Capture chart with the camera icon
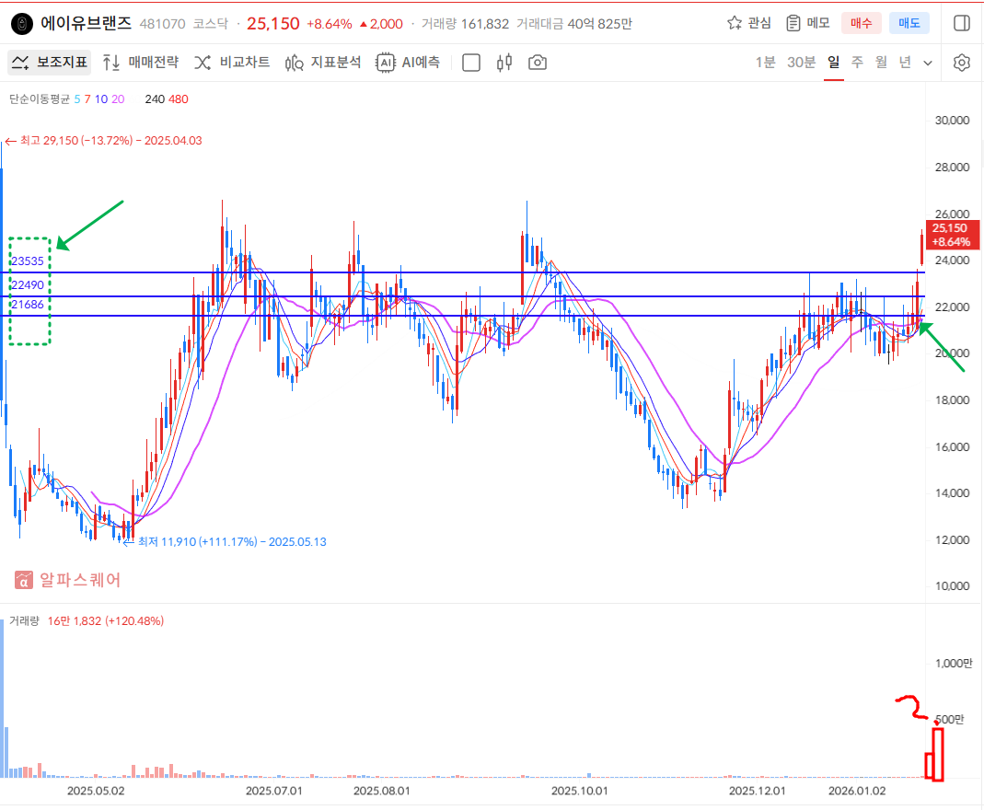Viewport: 984px width, 810px height. [x=538, y=63]
